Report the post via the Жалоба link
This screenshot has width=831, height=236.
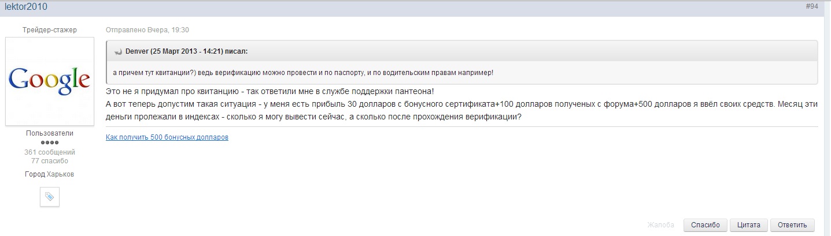[x=660, y=225]
